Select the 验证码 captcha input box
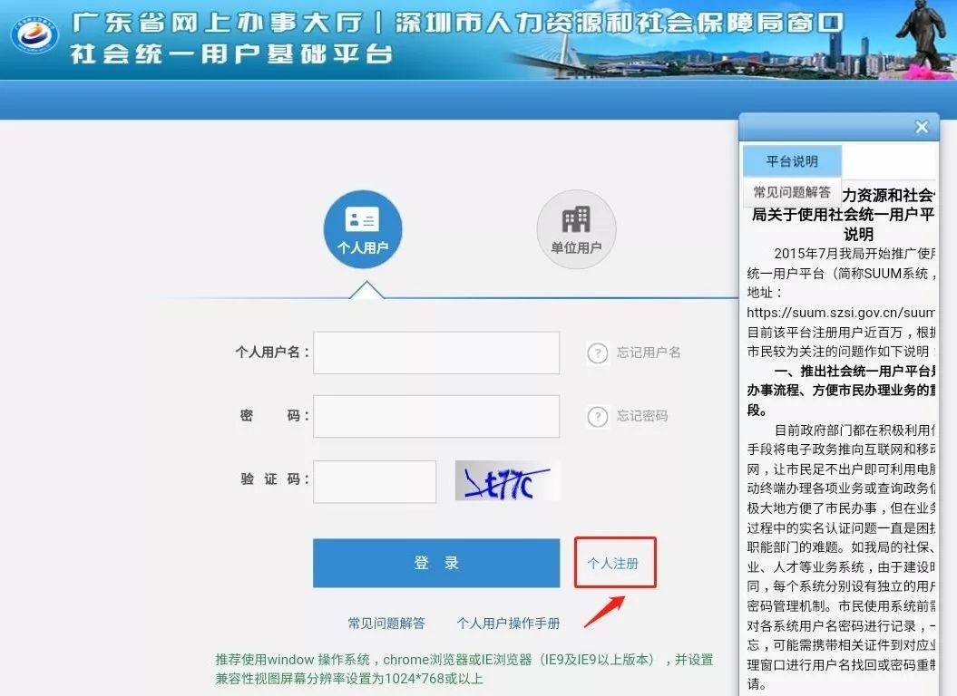The width and height of the screenshot is (957, 696). (375, 481)
